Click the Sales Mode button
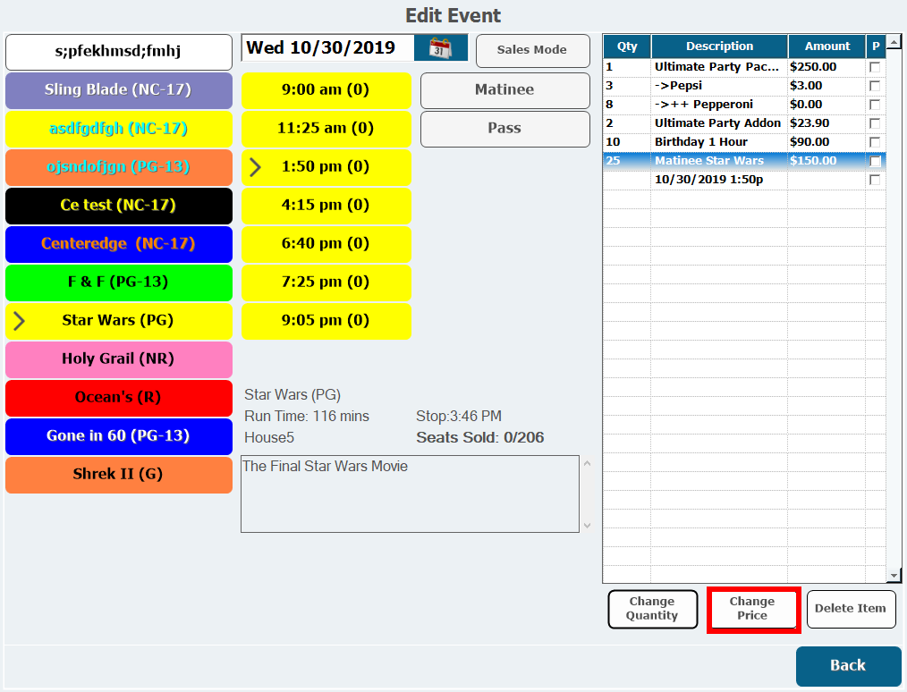The height and width of the screenshot is (692, 907). tap(532, 50)
